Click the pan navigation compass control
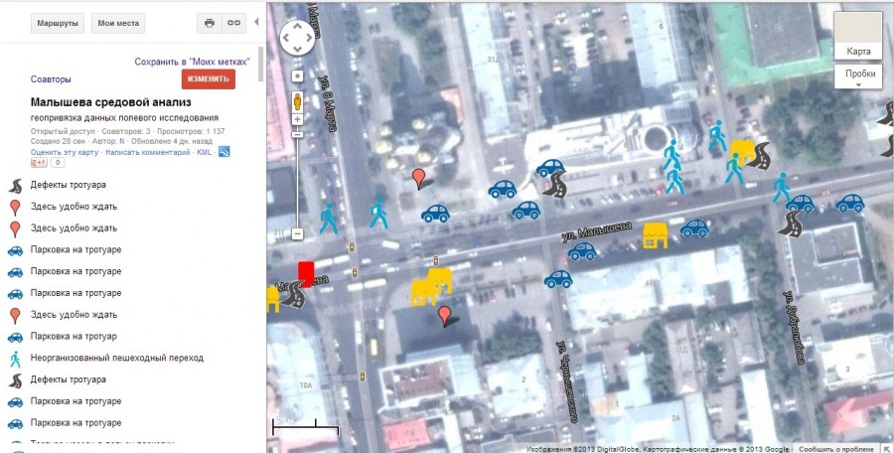Screen dimensions: 894x453 click(x=298, y=39)
